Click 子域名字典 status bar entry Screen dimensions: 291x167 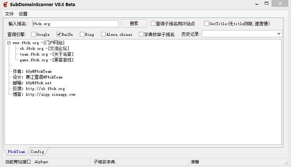[x=104, y=162]
